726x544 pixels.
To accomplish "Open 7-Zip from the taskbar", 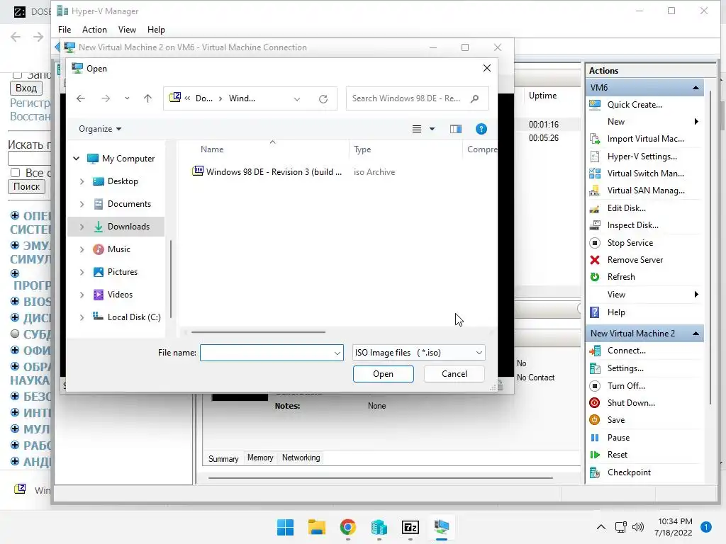I will coord(411,527).
